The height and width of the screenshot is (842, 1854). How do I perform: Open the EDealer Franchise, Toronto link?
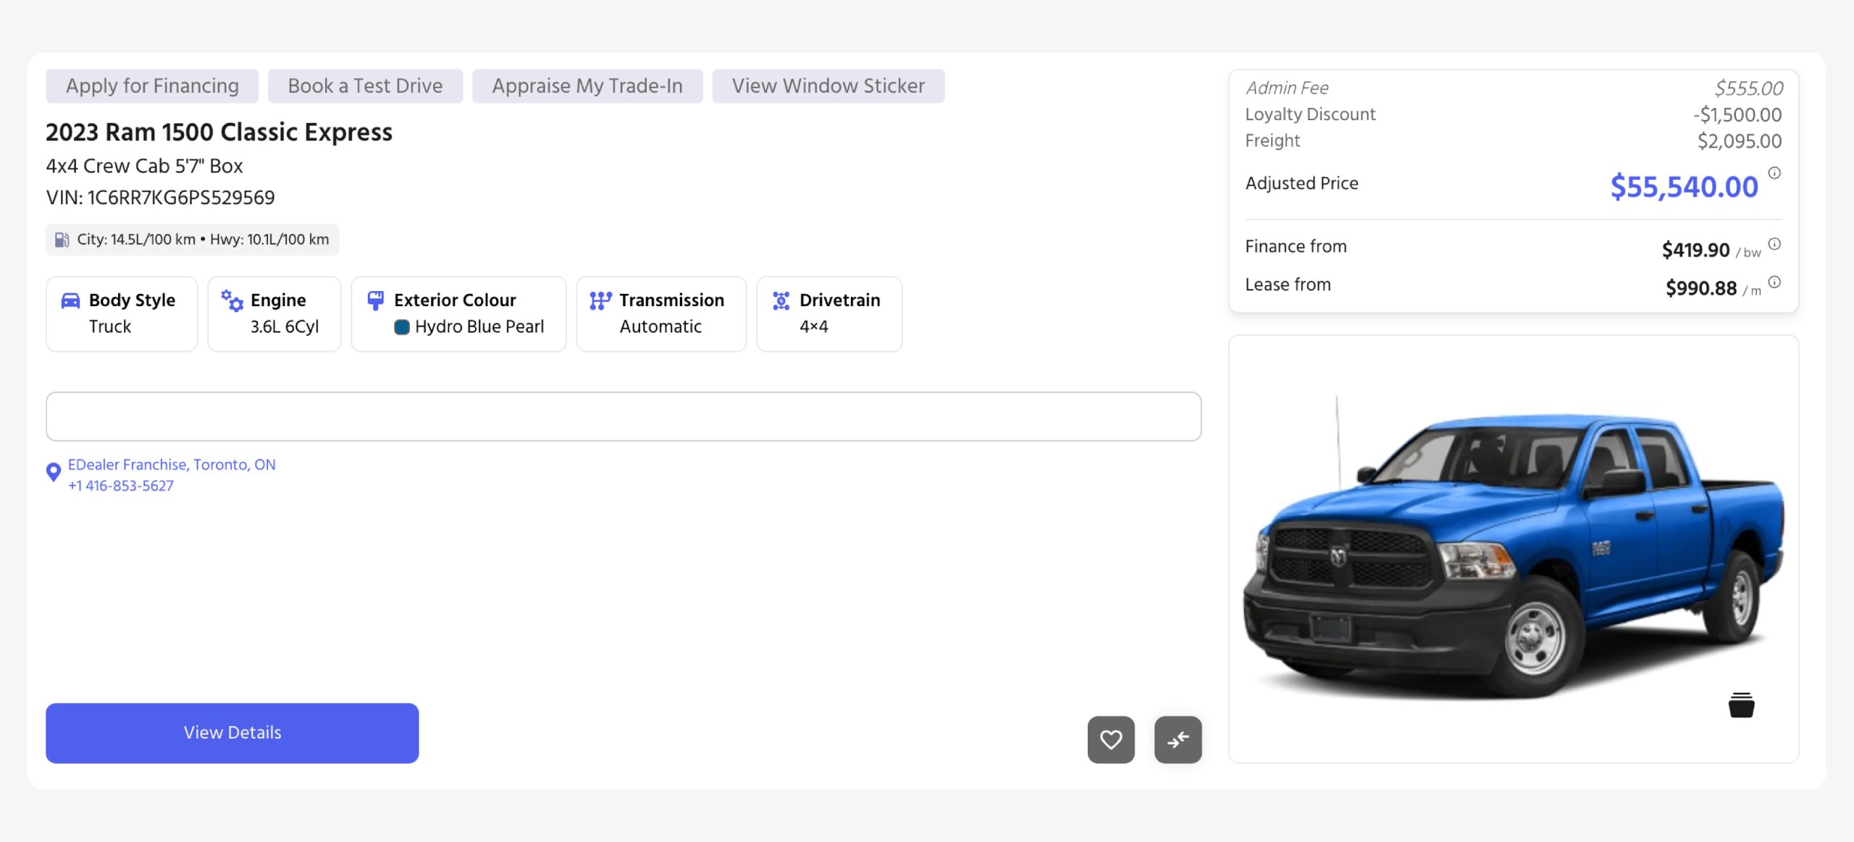[x=171, y=464]
